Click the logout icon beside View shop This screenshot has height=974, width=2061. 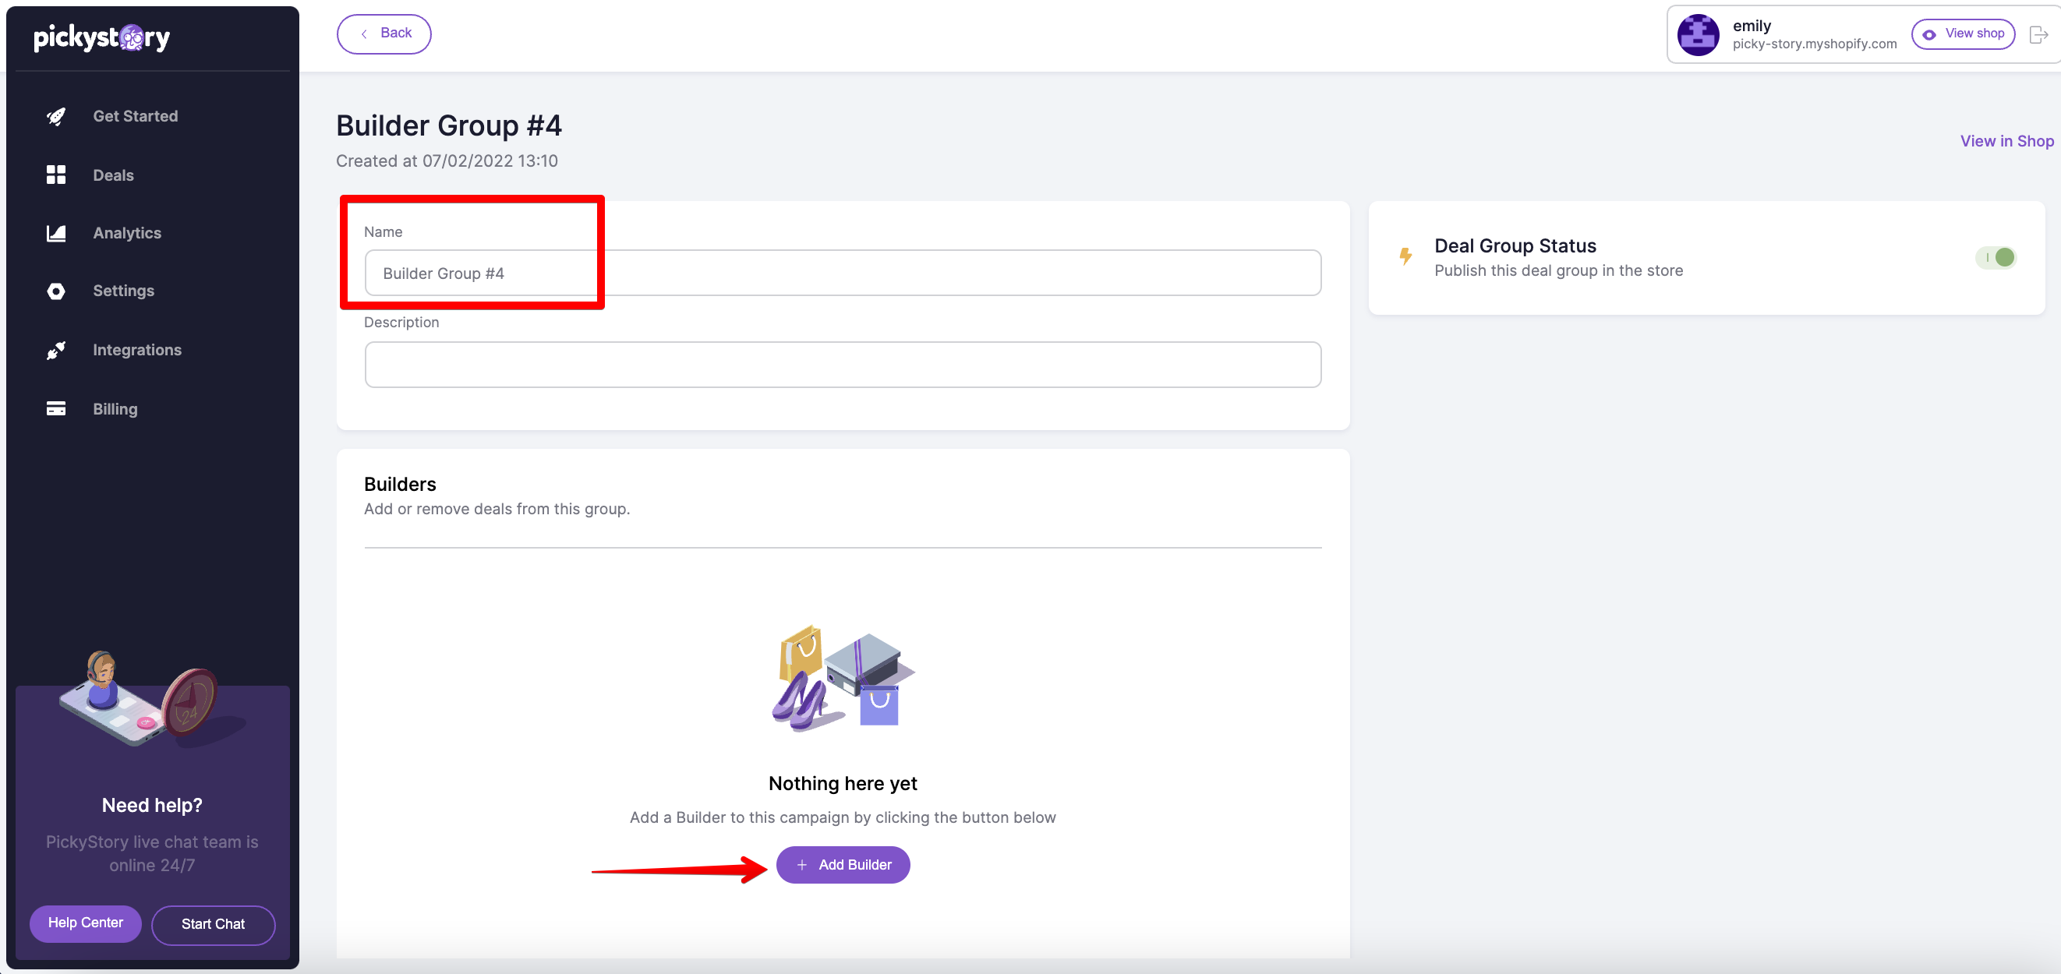[2038, 34]
